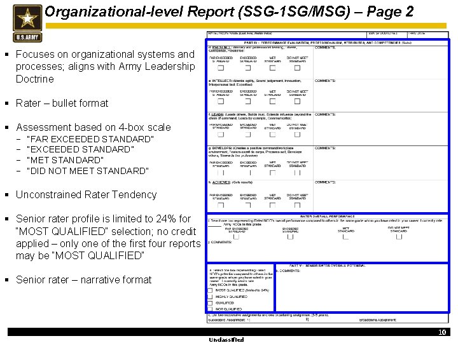
Task: Click the ACHIEVES comments field
Action: point(380,196)
